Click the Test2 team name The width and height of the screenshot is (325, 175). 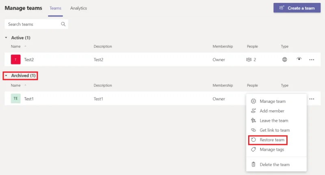29,60
